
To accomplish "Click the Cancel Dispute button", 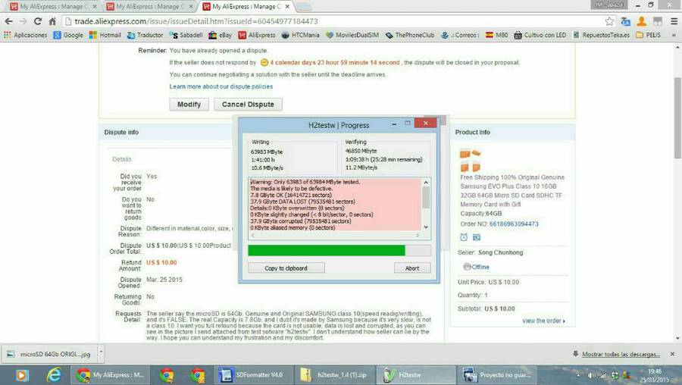I will click(x=248, y=105).
